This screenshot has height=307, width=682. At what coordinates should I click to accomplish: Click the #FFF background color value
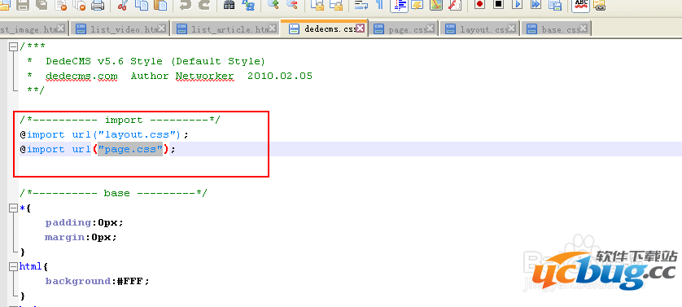pyautogui.click(x=133, y=281)
